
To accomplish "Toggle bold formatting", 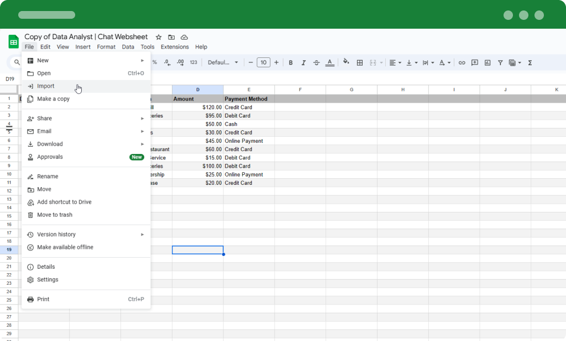I will (x=291, y=63).
